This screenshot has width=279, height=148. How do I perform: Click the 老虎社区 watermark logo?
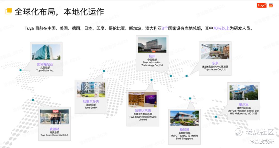[x=254, y=132]
